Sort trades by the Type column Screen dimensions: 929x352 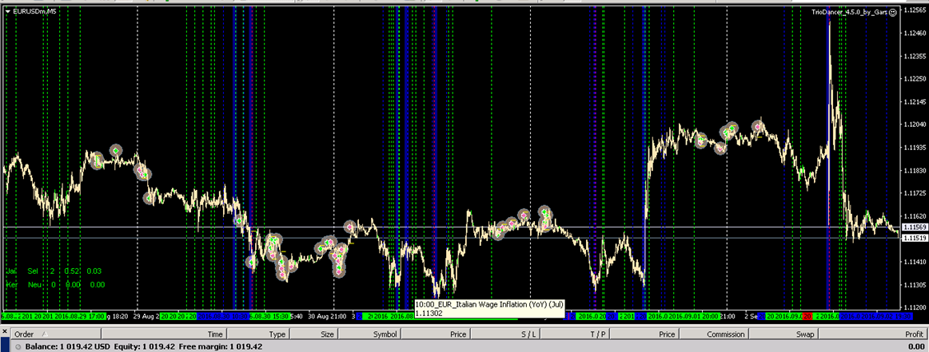(257, 334)
